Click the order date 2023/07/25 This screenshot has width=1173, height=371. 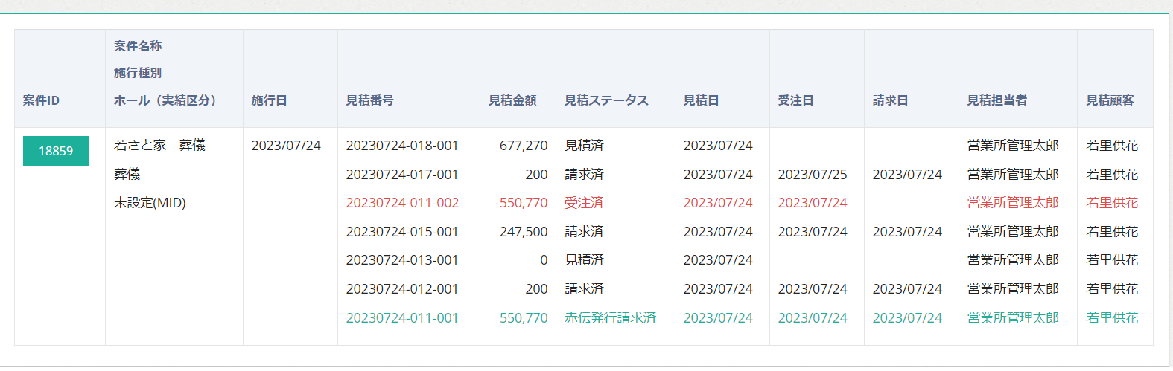813,175
